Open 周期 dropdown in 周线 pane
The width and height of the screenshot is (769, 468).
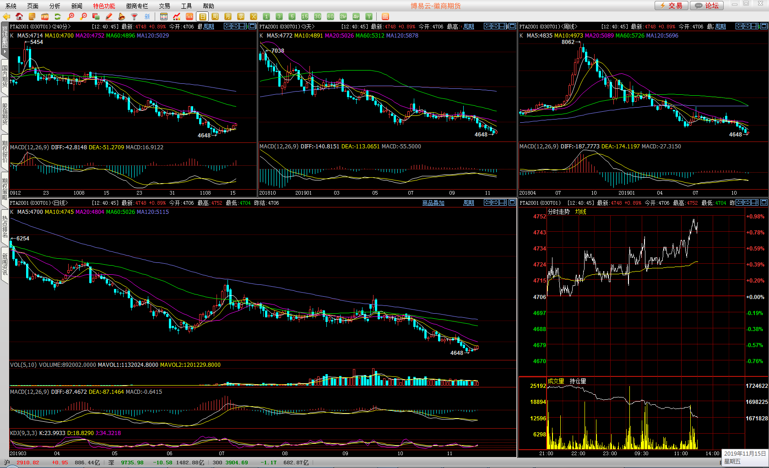(x=720, y=27)
